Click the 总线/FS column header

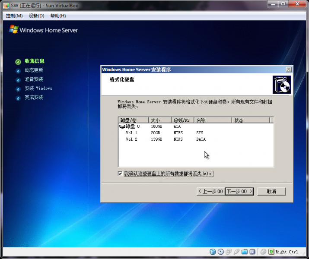183,120
